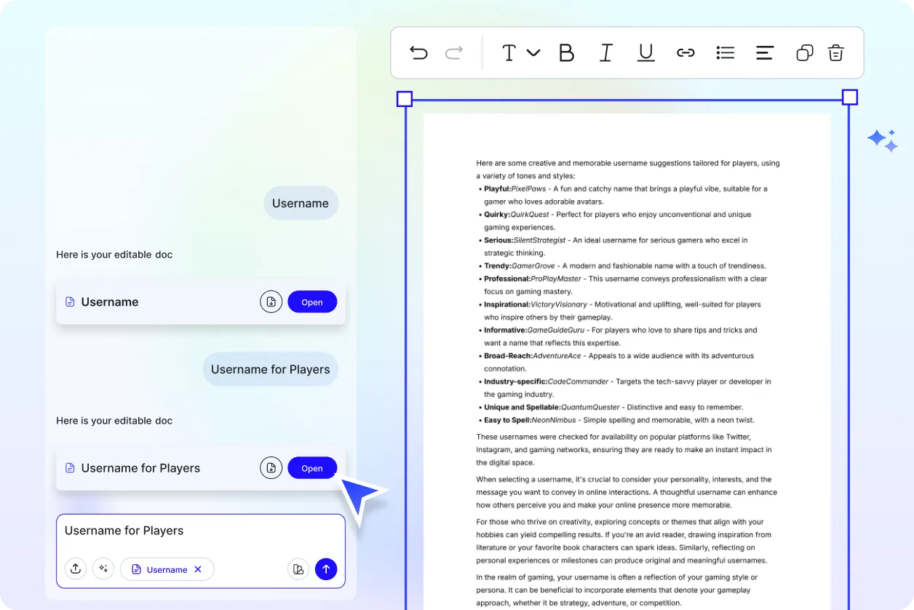
Task: Click the upload file icon in prompt box
Action: click(76, 569)
